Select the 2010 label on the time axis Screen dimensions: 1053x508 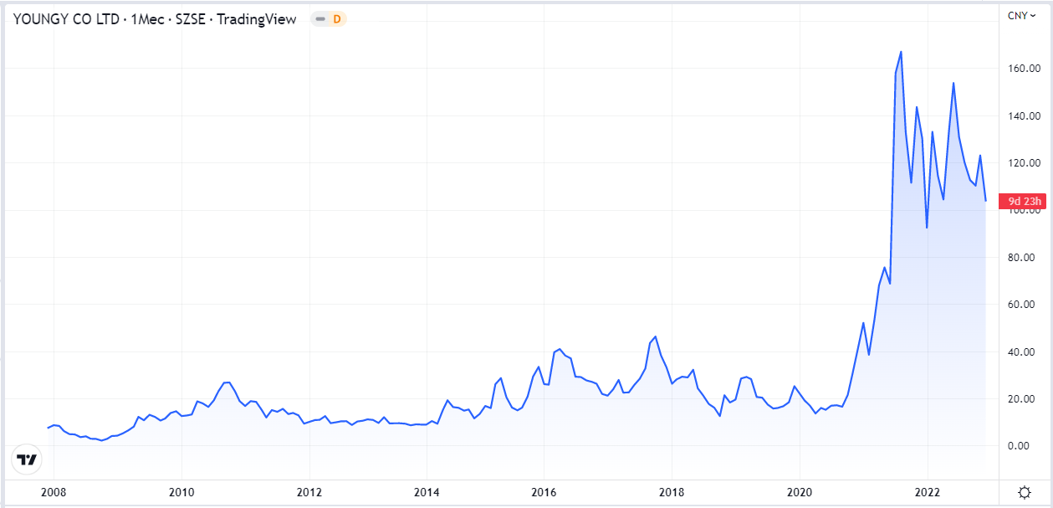[181, 492]
